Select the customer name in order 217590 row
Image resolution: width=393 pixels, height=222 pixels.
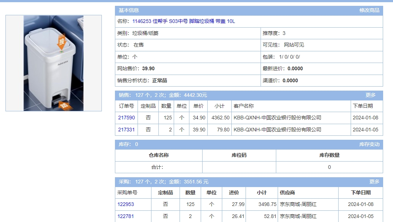[277, 118]
